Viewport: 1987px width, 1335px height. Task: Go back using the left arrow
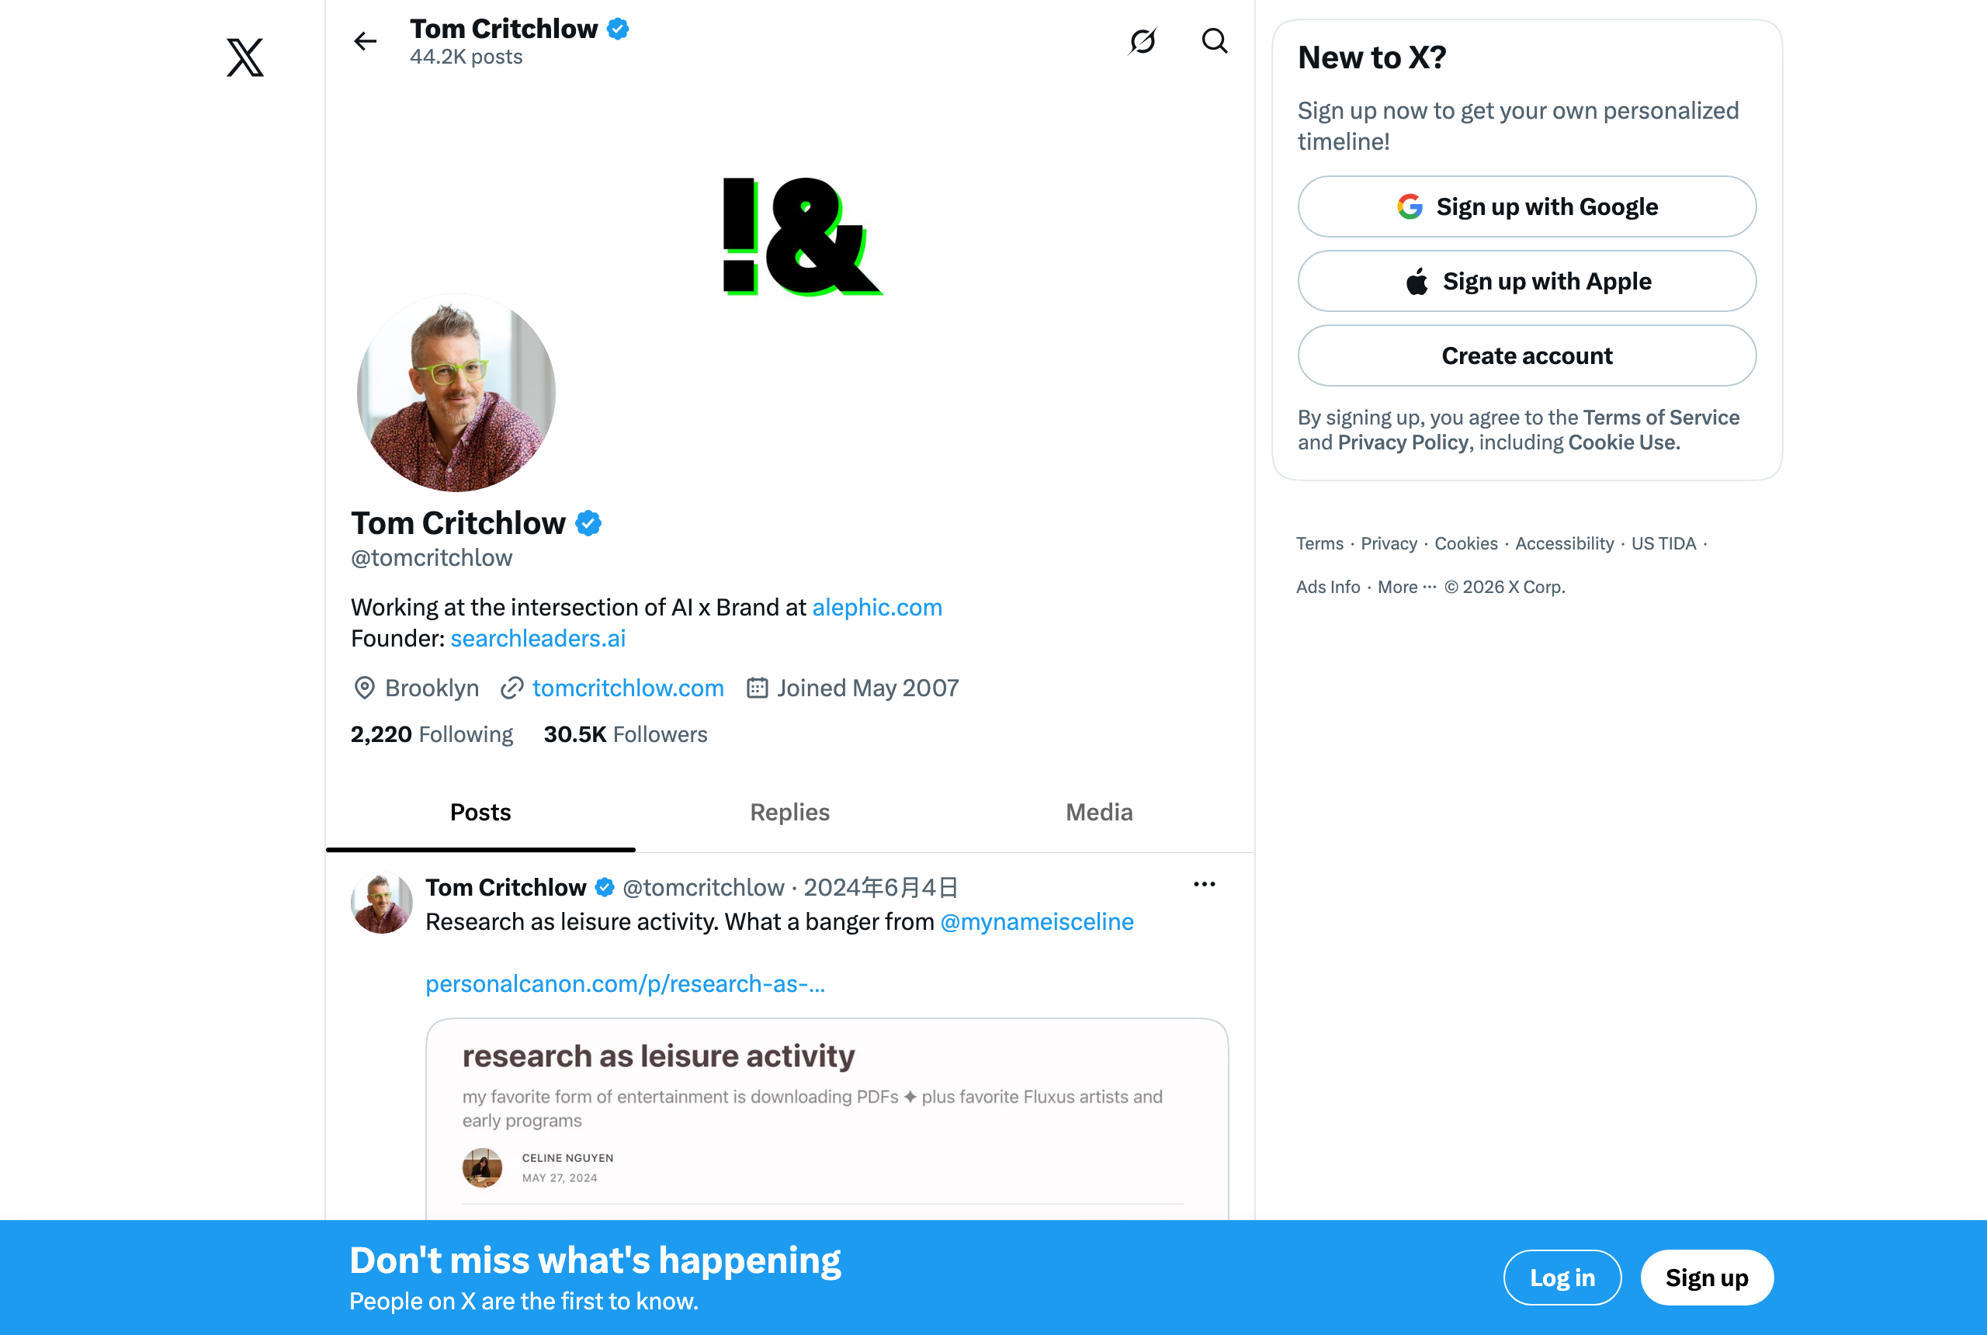tap(366, 41)
